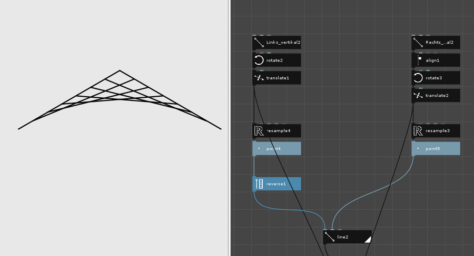Click the line icon on Rechts_...al2 node
The height and width of the screenshot is (256, 474).
(x=418, y=43)
